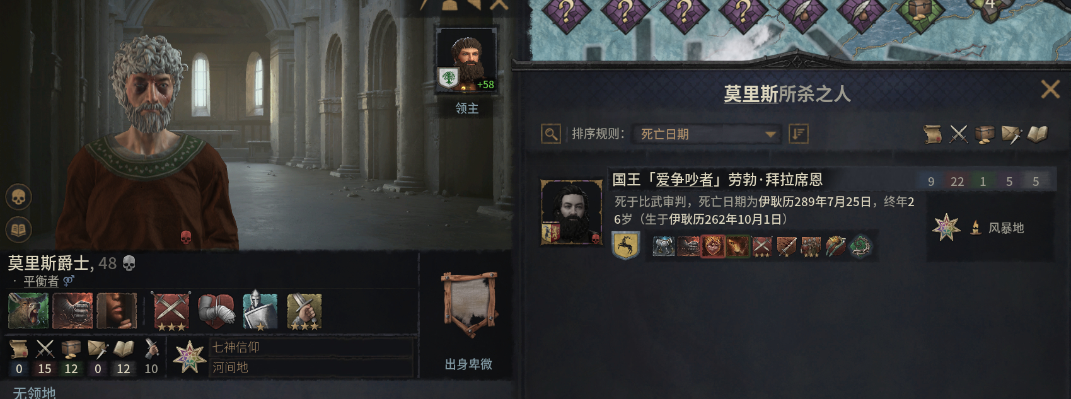Expand the sort dropdown arrow
The width and height of the screenshot is (1071, 399).
[x=770, y=134]
